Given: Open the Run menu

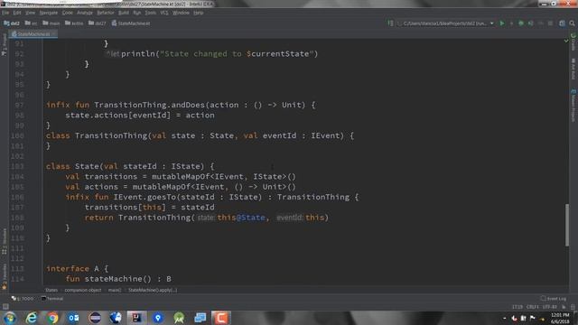Looking at the screenshot, I should coord(136,13).
